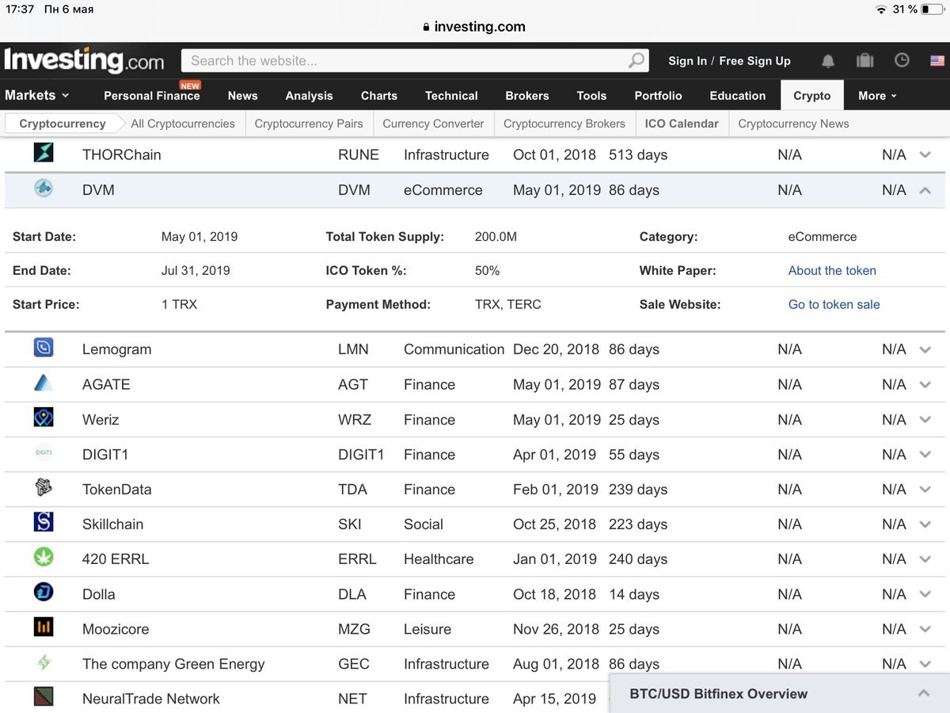This screenshot has width=950, height=713.
Task: Click the Free Sign Up link
Action: [754, 61]
